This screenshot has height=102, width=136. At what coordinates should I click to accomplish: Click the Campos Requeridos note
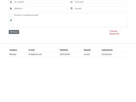click(114, 32)
